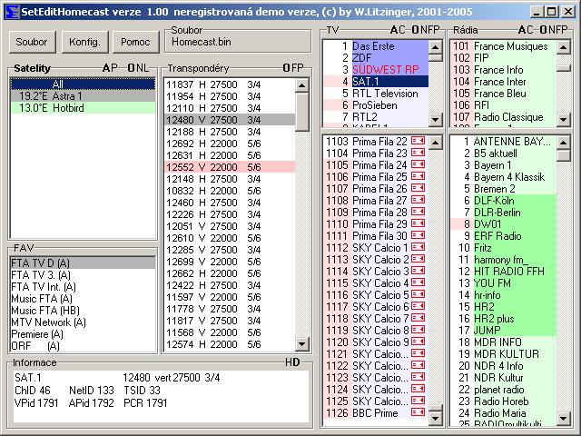
Task: Select the 13.0°E Hotbird satellite
Action: pos(83,108)
